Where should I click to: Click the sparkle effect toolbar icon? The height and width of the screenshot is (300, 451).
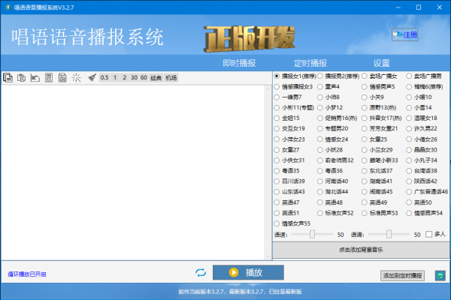tap(76, 78)
